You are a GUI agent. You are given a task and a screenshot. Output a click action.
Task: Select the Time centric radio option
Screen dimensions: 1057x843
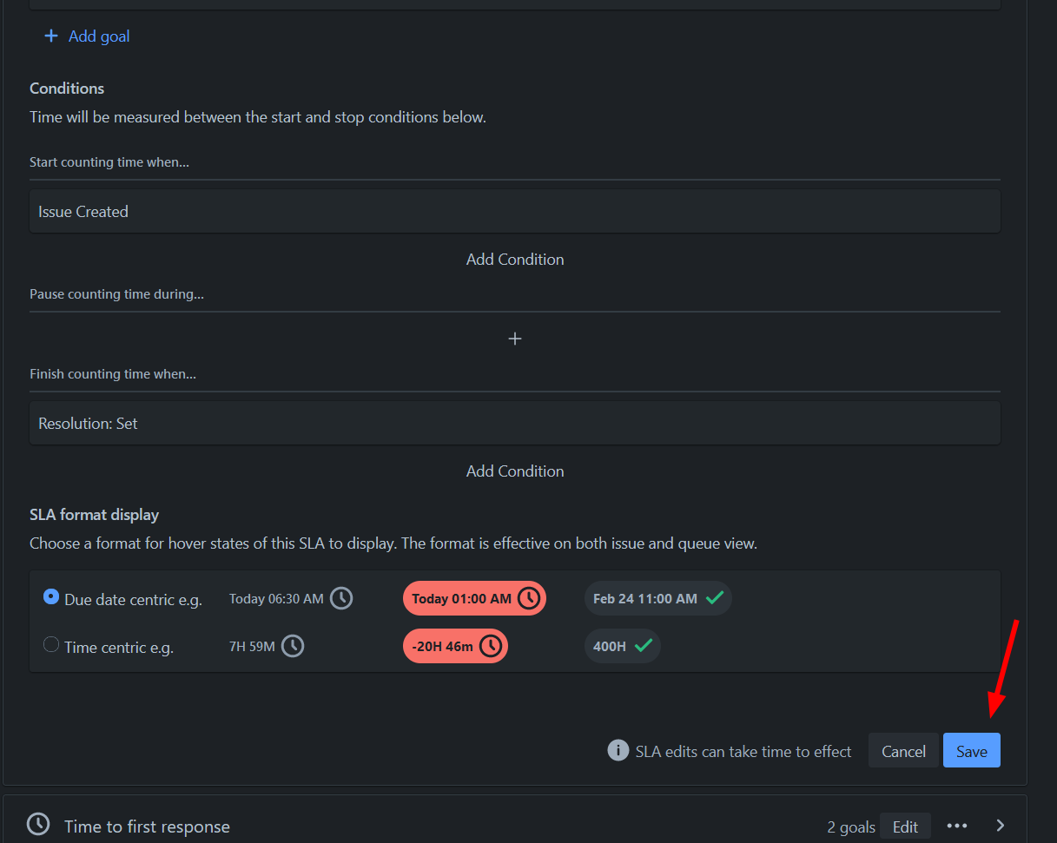pos(51,645)
